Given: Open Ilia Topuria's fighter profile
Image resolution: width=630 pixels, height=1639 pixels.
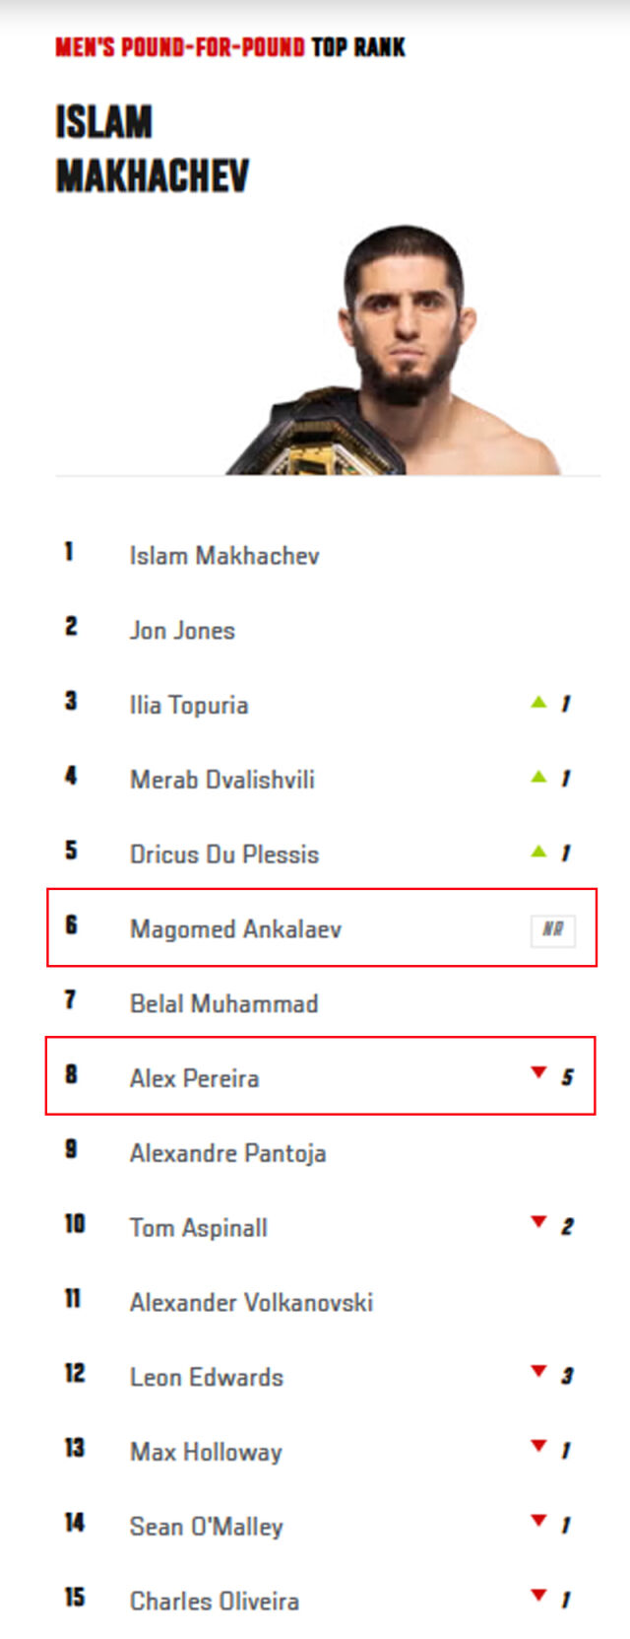Looking at the screenshot, I should [189, 706].
